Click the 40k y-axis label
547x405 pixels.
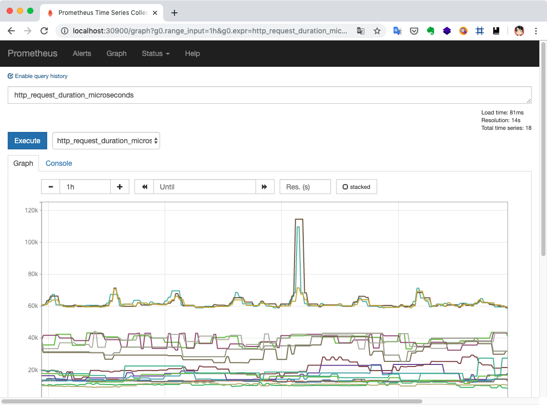tap(33, 338)
